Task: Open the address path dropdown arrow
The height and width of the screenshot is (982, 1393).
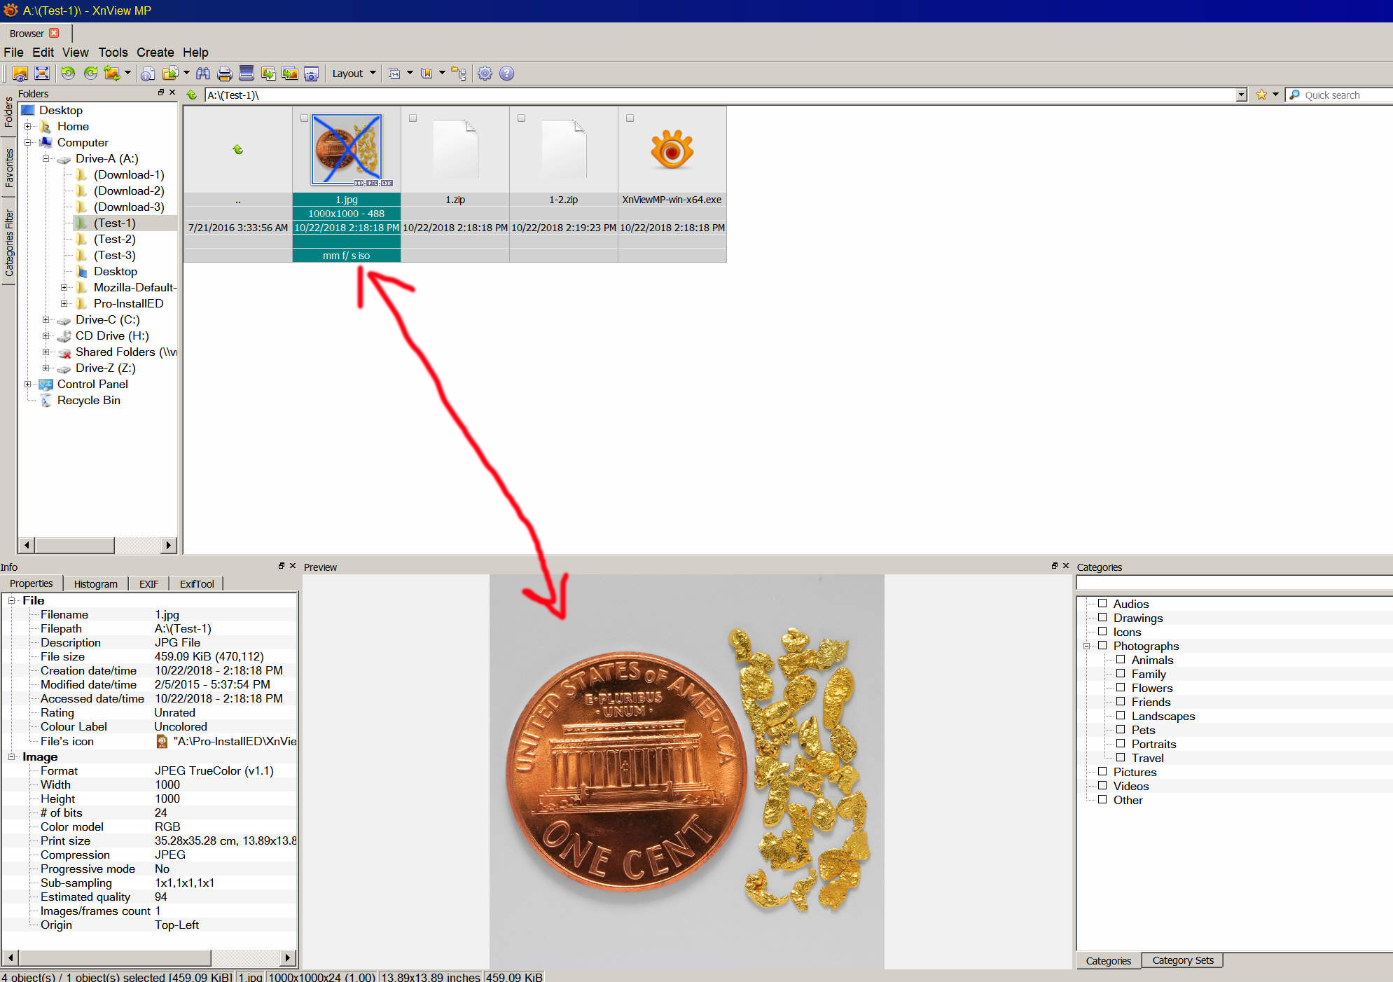Action: click(x=1241, y=95)
